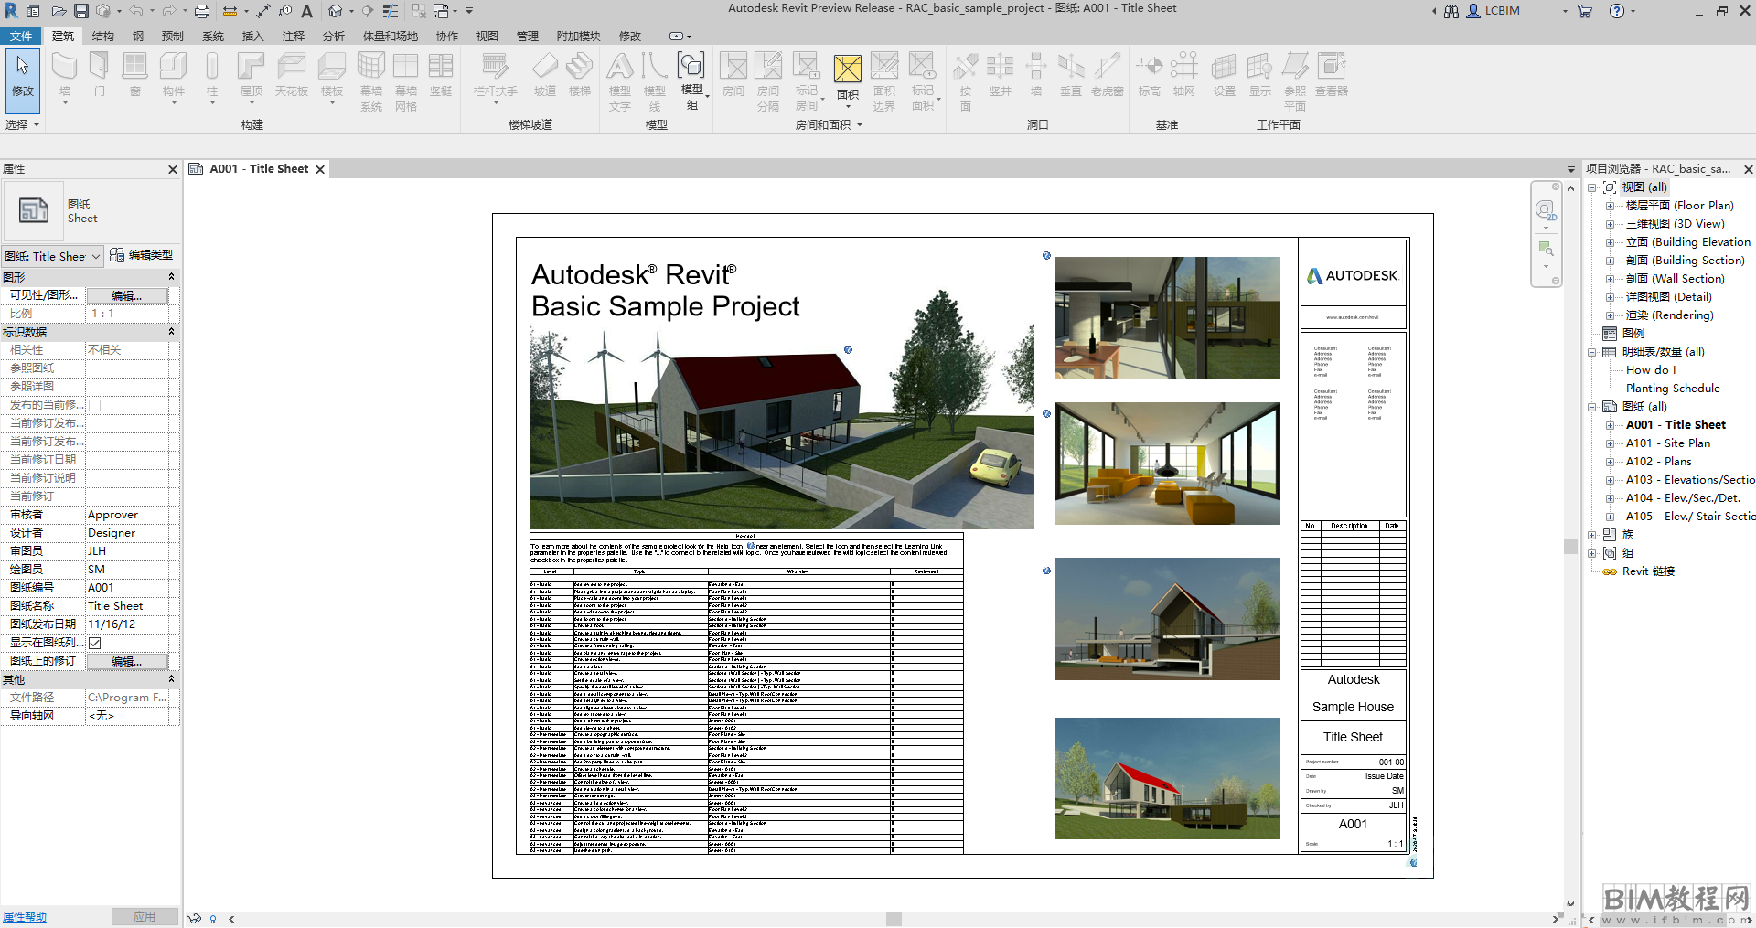Switch to the 管理 ribbon tab
This screenshot has height=928, width=1756.
(528, 36)
